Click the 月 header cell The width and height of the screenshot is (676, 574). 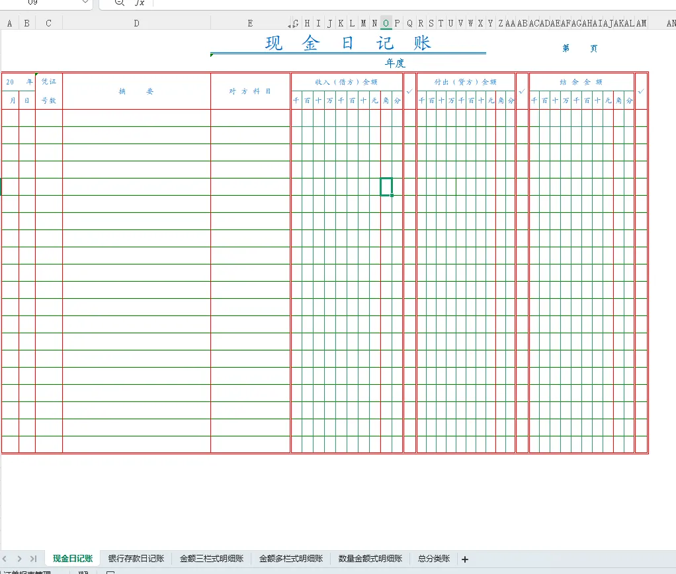point(11,101)
